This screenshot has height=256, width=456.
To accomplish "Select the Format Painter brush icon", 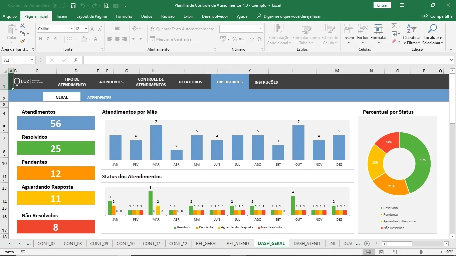I will (22, 41).
